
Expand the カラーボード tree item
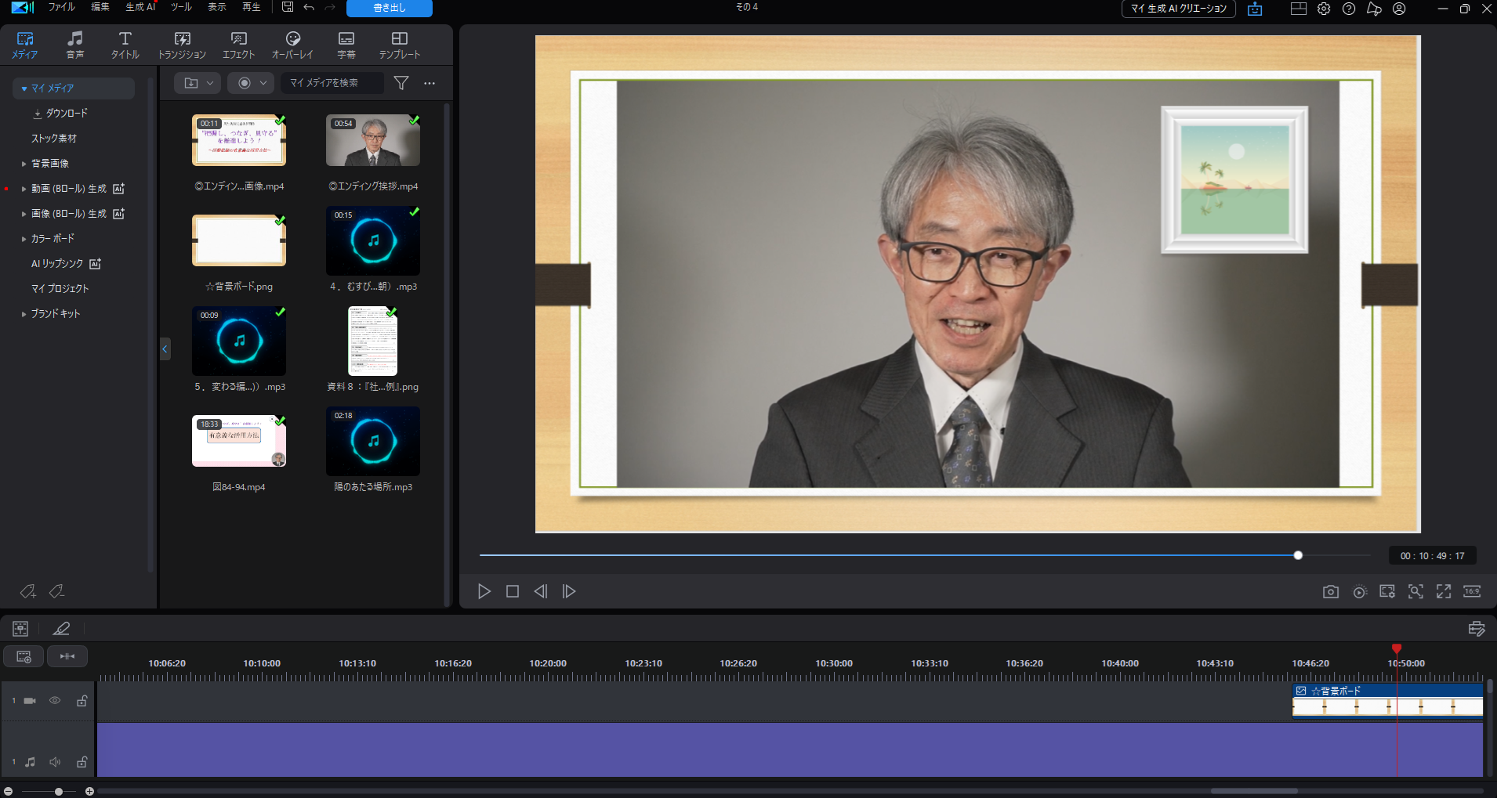pos(24,239)
